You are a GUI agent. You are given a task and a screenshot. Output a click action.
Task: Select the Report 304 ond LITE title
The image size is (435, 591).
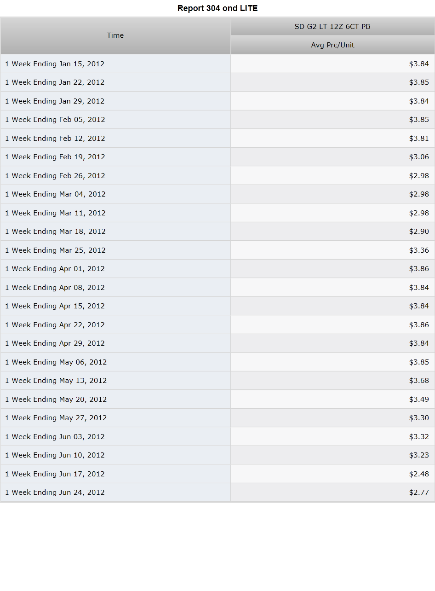(217, 8)
